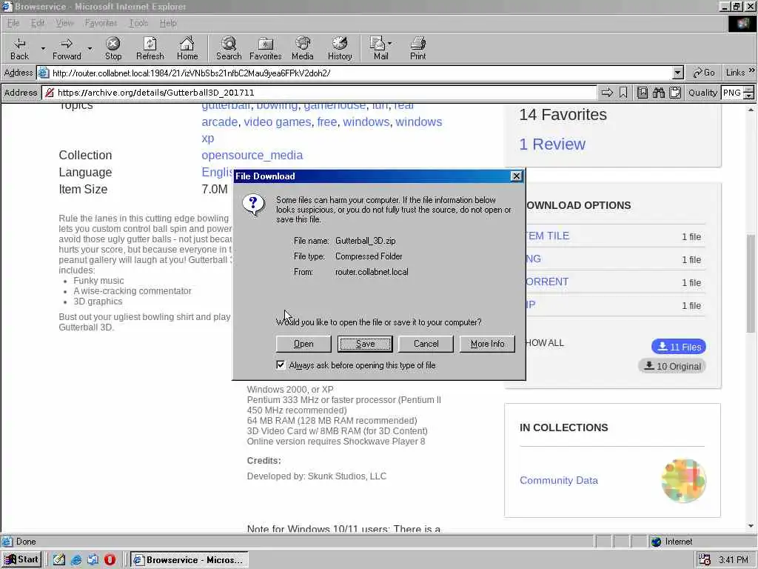This screenshot has width=758, height=569.
Task: Click the page vertical scrollbar thumb
Action: (751, 283)
